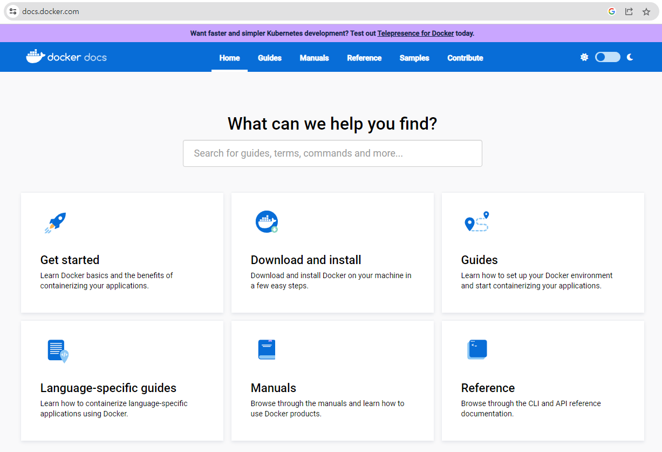Click the docs.docker.com address bar URL

pyautogui.click(x=51, y=11)
